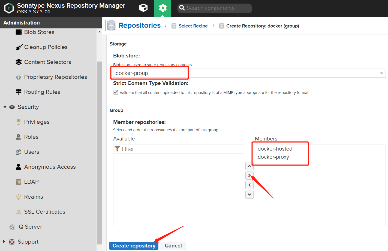Viewport: 388px width, 251px height.
Task: Open Realms settings
Action: (34, 197)
